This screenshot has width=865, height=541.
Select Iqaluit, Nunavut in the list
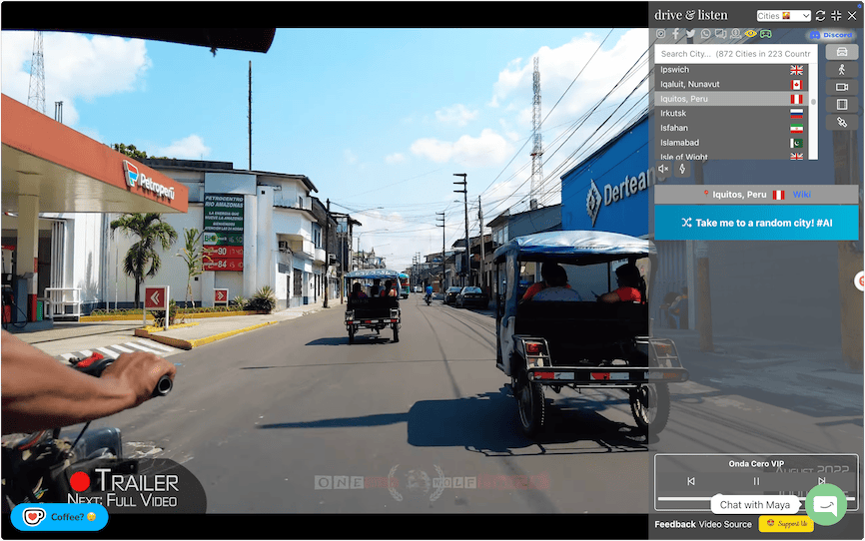coord(731,85)
